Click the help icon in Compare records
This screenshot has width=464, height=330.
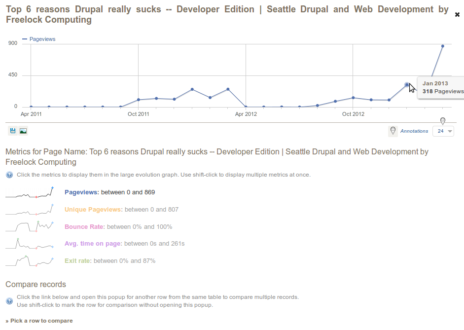pyautogui.click(x=9, y=301)
